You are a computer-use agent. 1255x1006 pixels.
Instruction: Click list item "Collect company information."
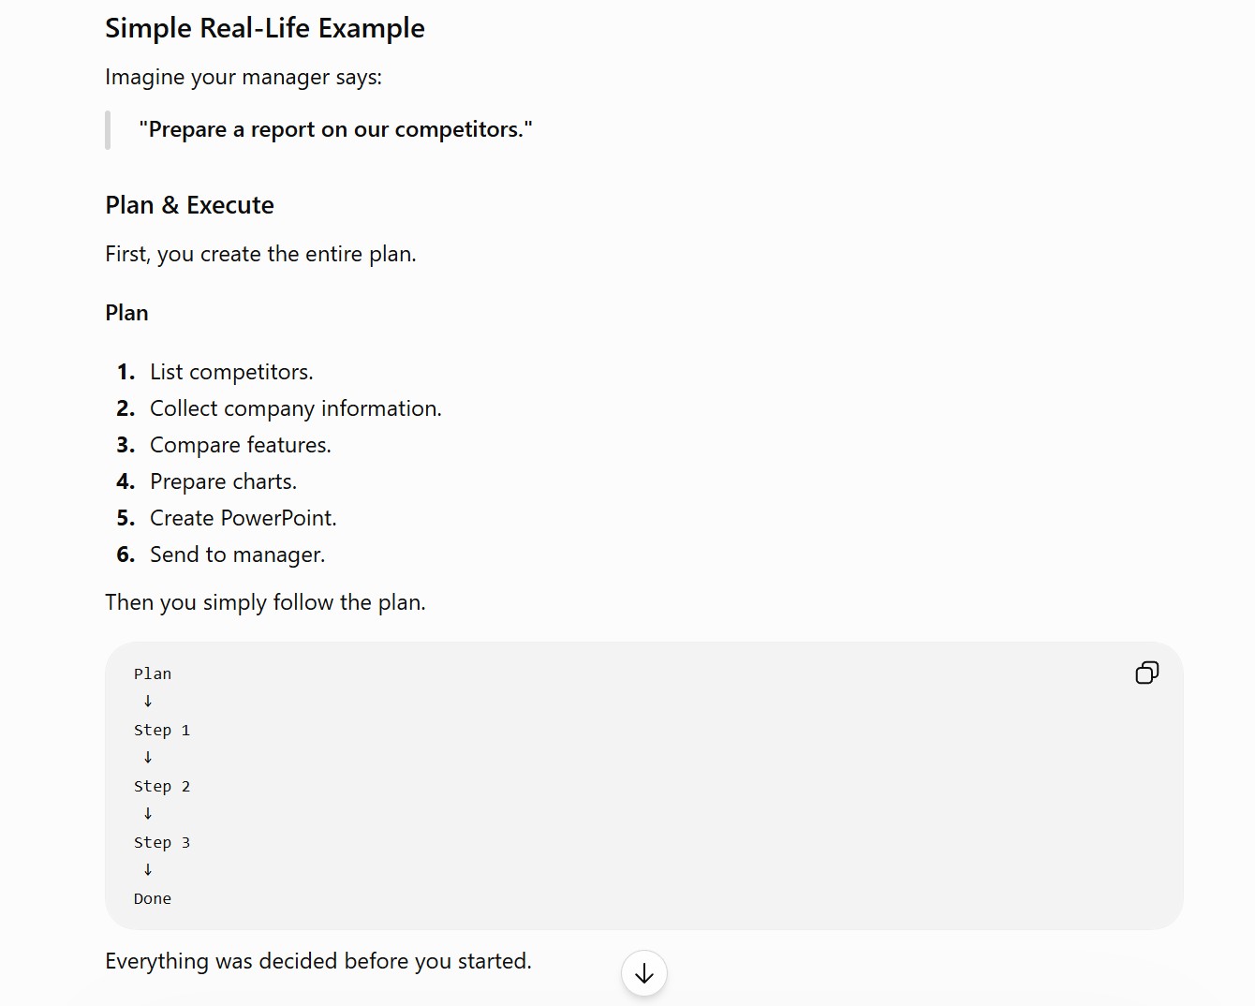(296, 408)
